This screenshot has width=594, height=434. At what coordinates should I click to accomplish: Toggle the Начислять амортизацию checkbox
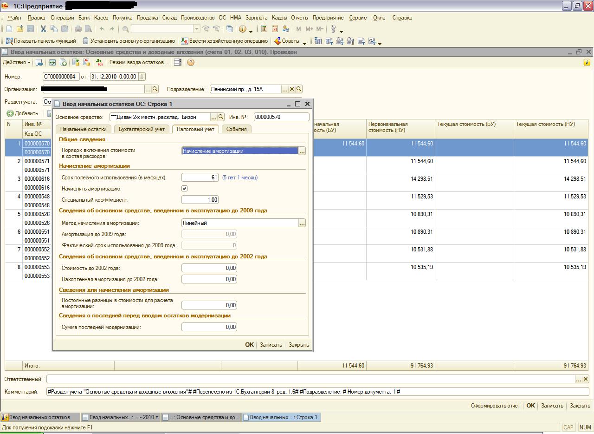click(x=185, y=189)
